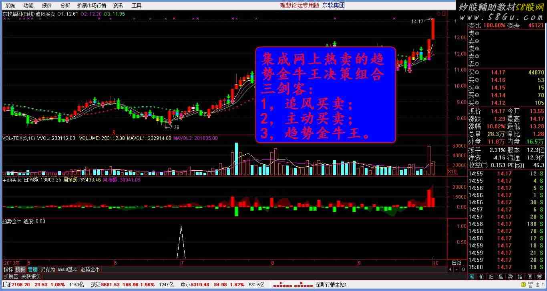
Task: Open the 功能 menu
Action: click(28, 6)
